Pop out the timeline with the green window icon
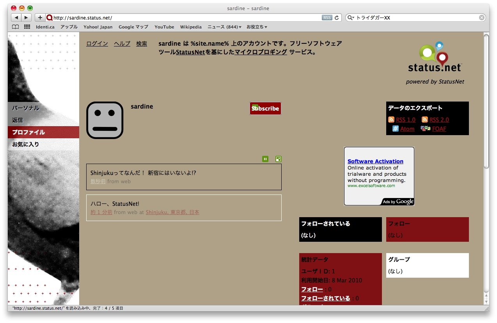This screenshot has height=323, width=497. pos(278,159)
